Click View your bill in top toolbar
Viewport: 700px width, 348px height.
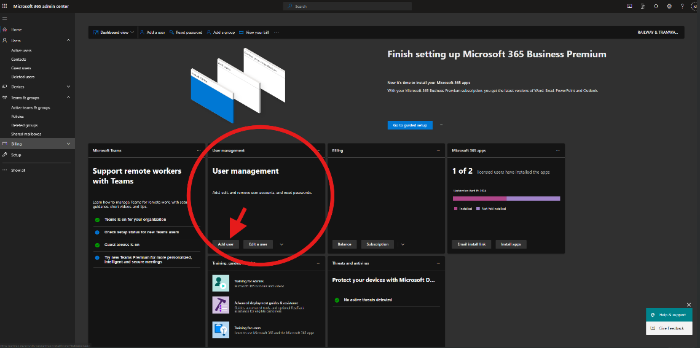coord(254,33)
